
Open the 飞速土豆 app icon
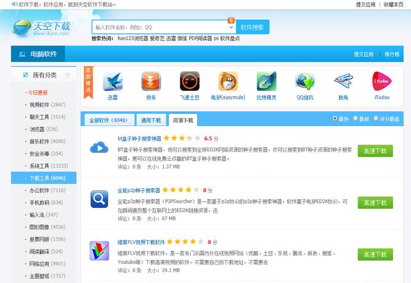[x=189, y=81]
